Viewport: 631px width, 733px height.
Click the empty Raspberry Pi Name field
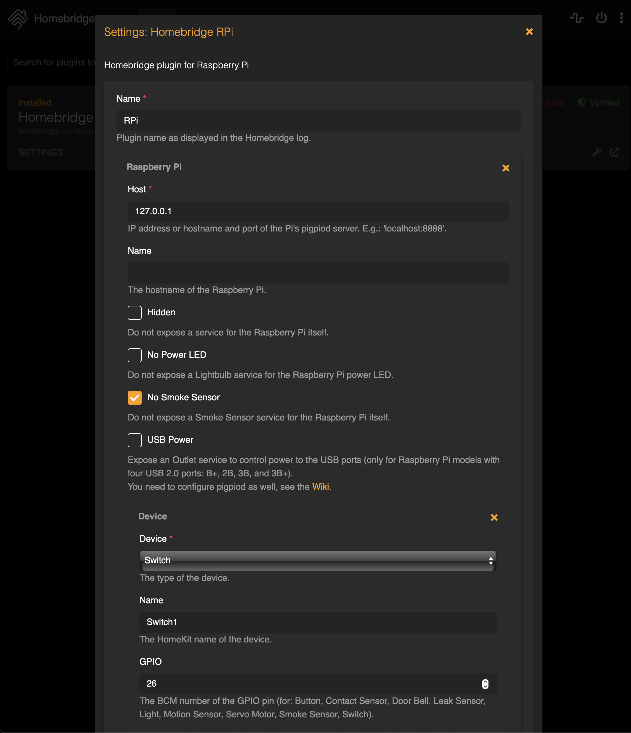pyautogui.click(x=318, y=273)
